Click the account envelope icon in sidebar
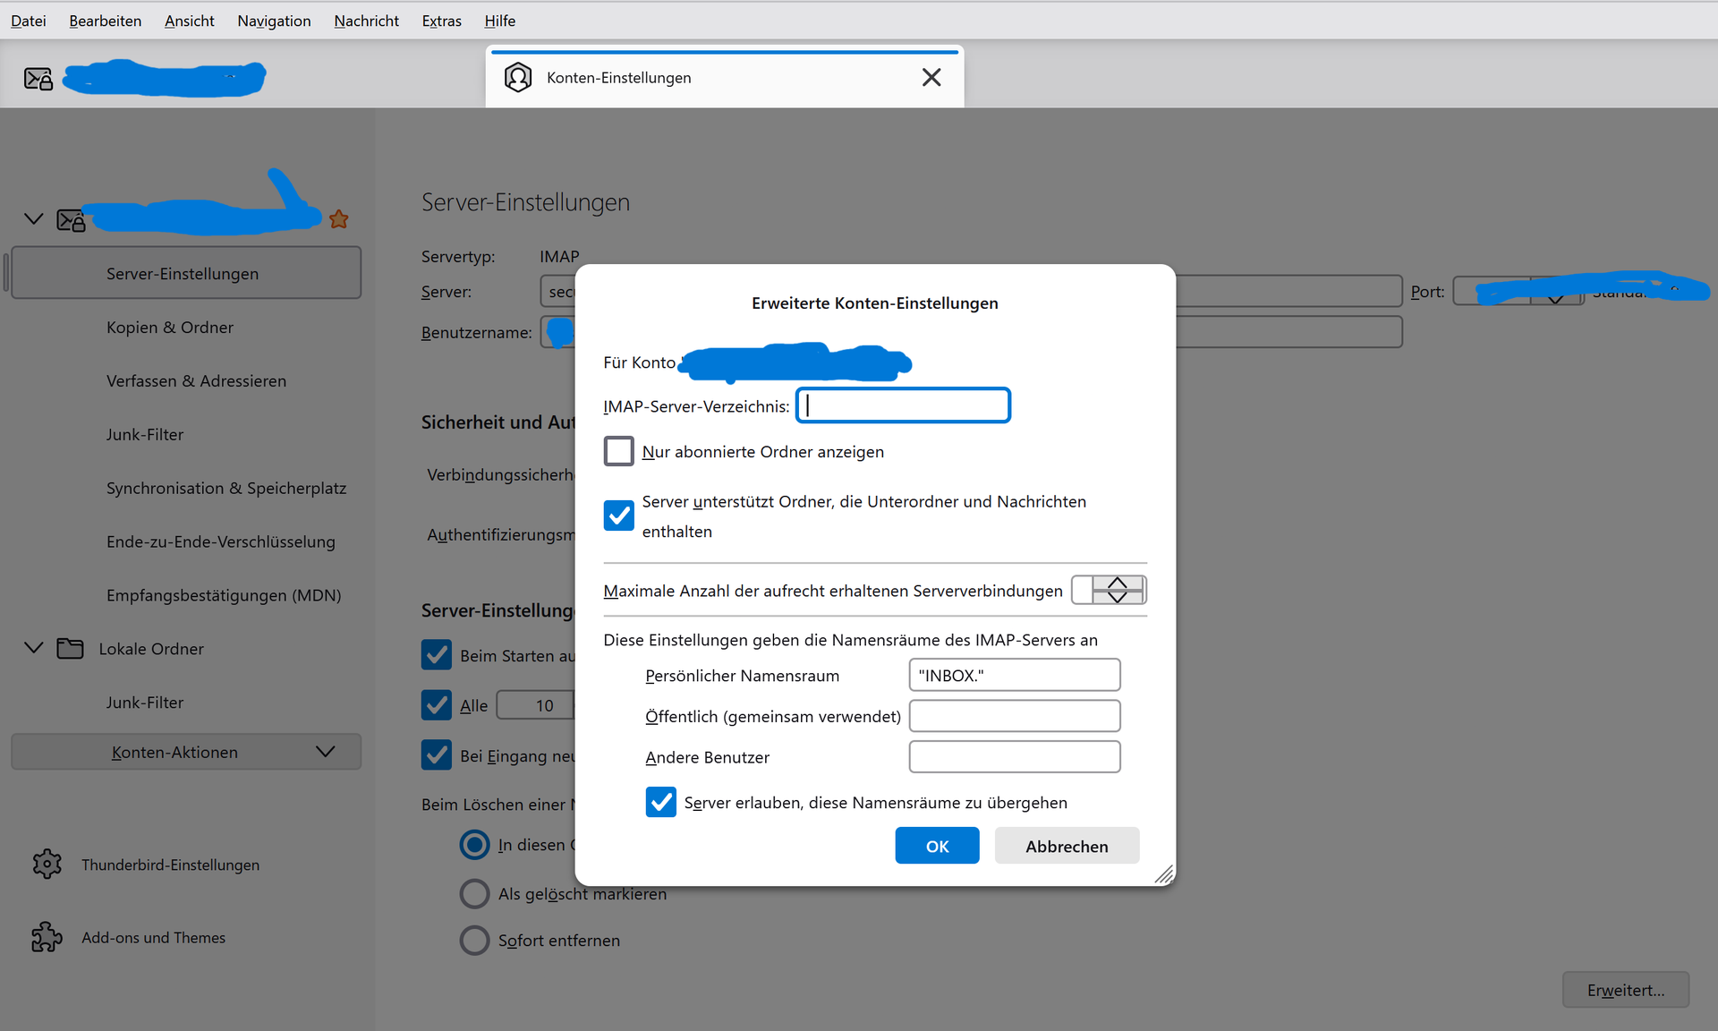The height and width of the screenshot is (1031, 1718). pyautogui.click(x=71, y=219)
